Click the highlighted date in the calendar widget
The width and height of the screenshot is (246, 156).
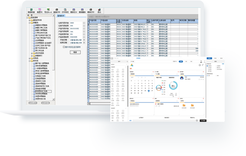pos(148,91)
